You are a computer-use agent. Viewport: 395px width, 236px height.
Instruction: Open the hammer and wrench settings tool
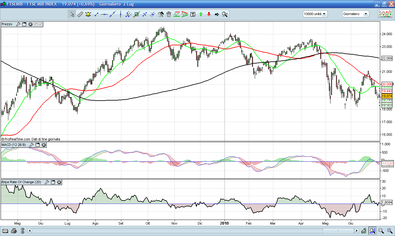(161, 14)
